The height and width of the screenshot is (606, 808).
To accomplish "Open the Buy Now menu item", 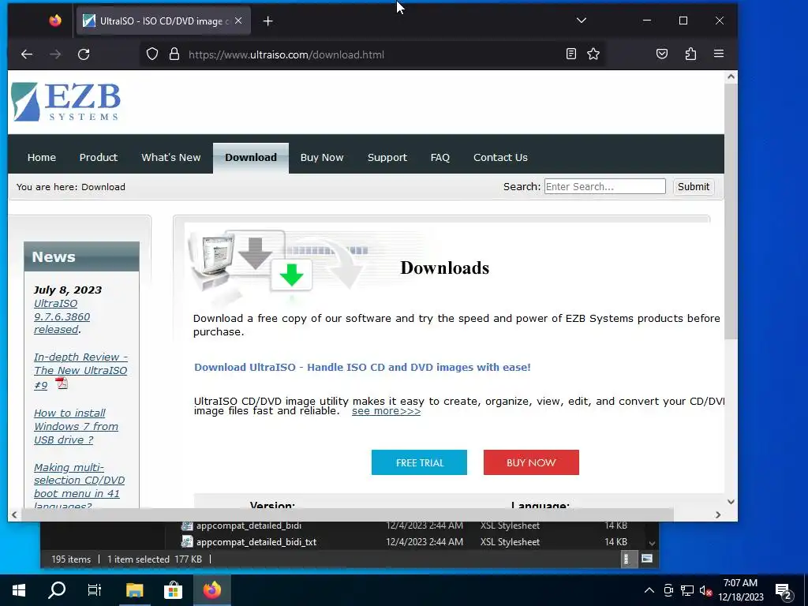I will [322, 158].
